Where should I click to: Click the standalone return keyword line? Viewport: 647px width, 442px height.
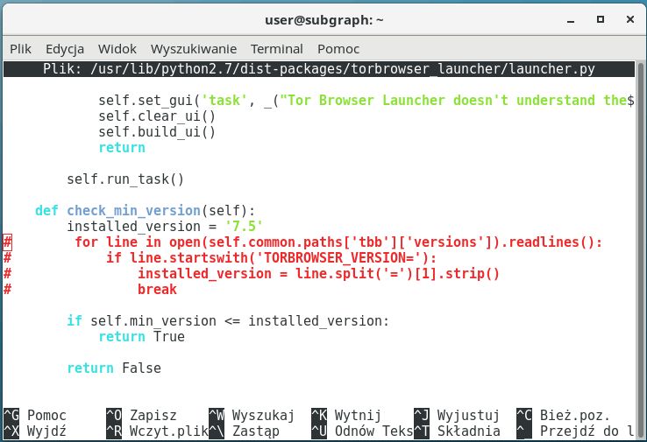click(122, 147)
